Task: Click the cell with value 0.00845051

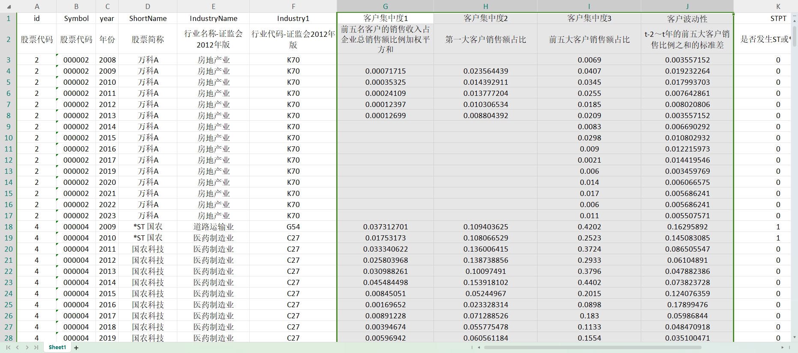Action: point(386,294)
